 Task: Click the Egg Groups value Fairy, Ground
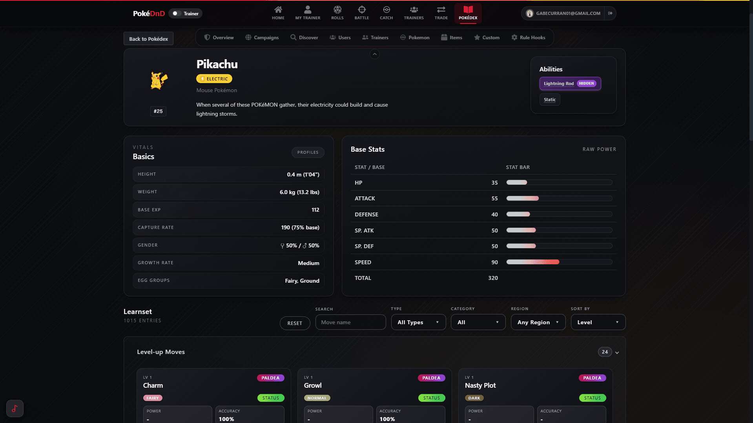302,281
